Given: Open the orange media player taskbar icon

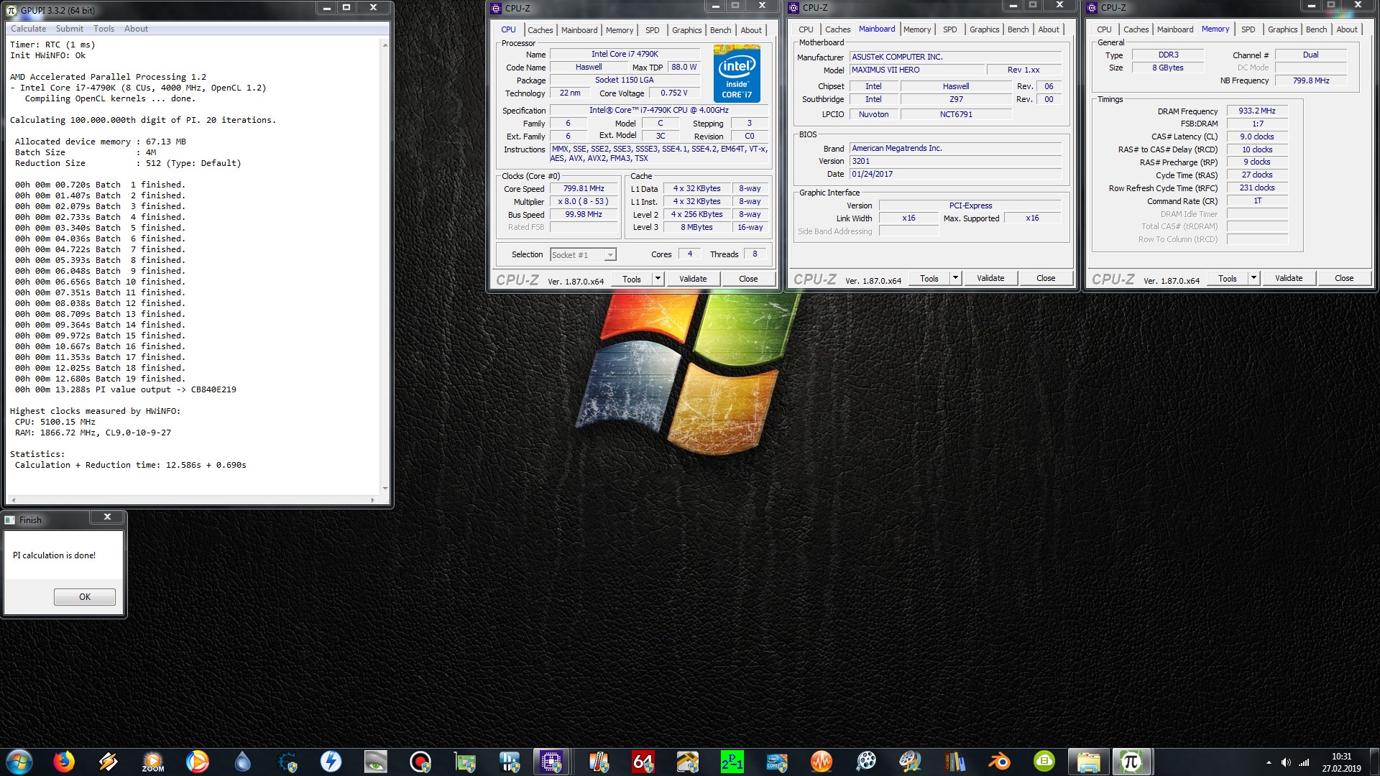Looking at the screenshot, I should [198, 762].
